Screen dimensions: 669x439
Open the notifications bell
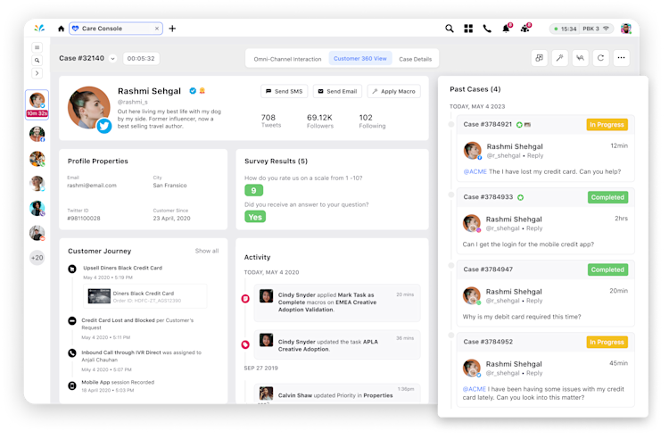point(507,29)
